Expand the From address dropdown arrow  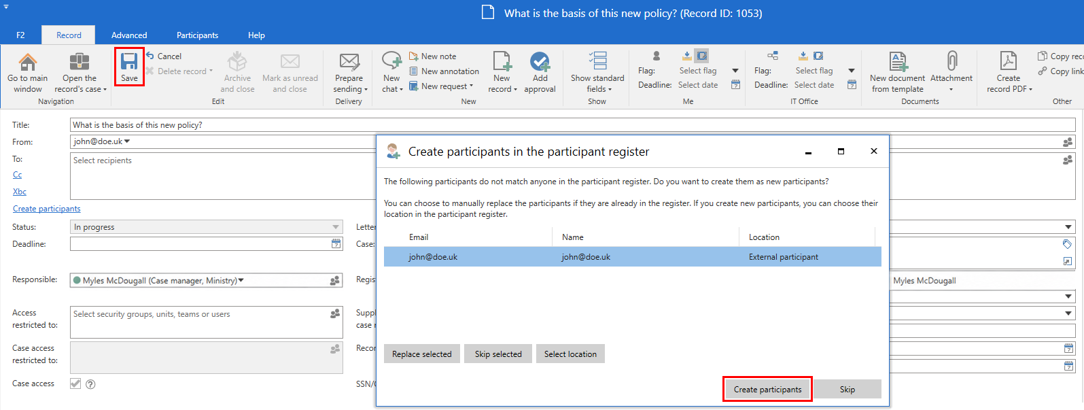pos(127,141)
